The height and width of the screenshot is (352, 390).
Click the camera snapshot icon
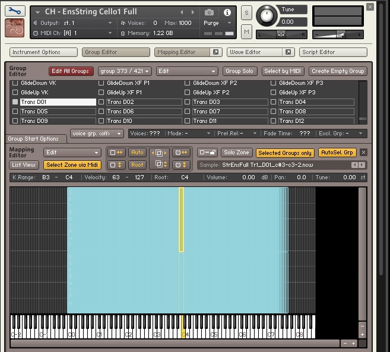pos(209,12)
